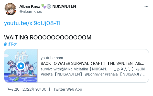Click the 翻譯推文 translate tweet link
The image size is (153, 96).
pos(11,44)
